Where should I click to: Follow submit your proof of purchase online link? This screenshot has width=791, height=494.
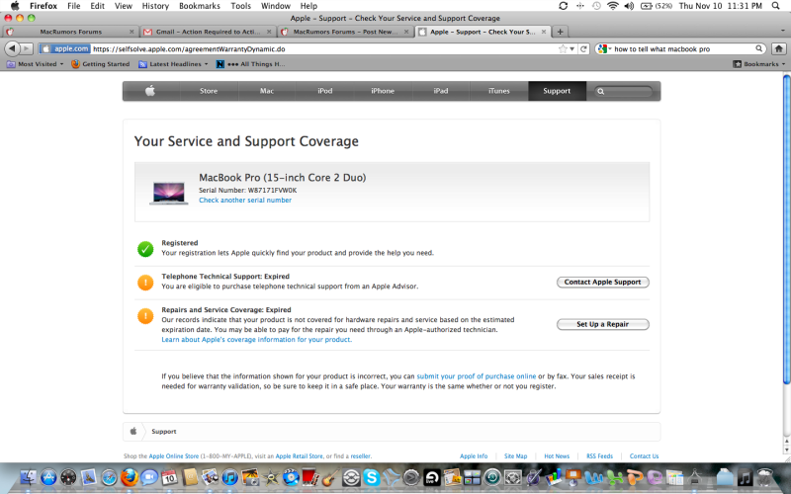tap(477, 376)
